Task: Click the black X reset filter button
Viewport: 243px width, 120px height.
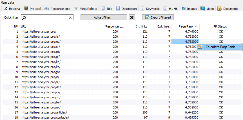Action: click(x=132, y=17)
